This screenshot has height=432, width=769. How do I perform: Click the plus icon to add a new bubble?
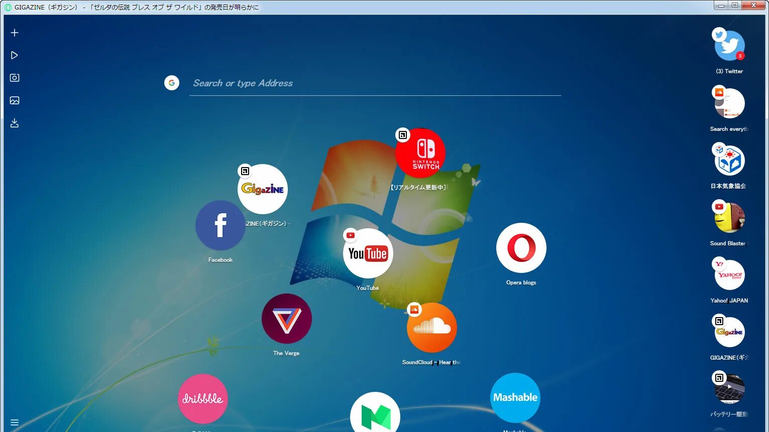(15, 33)
